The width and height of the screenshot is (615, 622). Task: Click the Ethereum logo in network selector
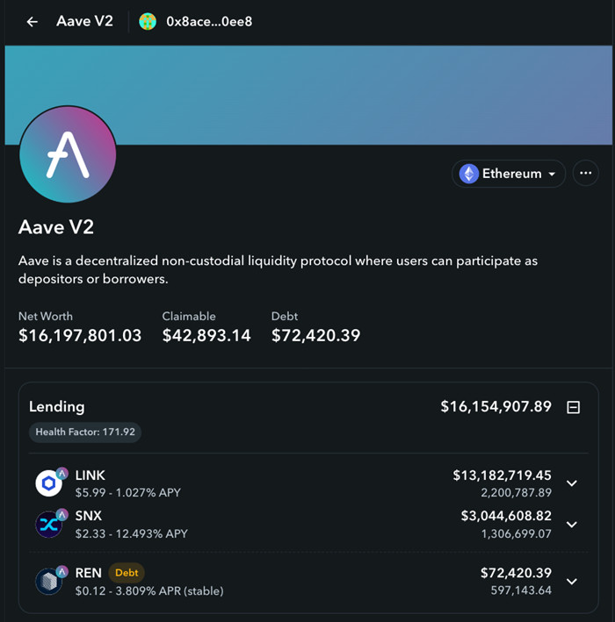(x=469, y=174)
